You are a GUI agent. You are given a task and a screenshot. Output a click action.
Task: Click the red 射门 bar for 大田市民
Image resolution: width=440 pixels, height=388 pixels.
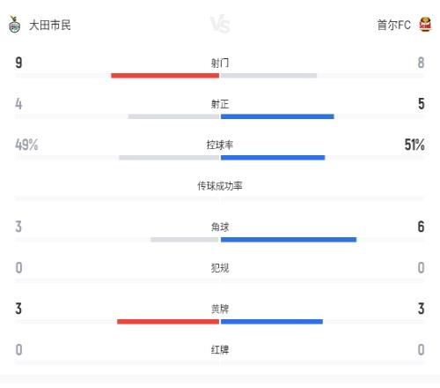pos(165,76)
